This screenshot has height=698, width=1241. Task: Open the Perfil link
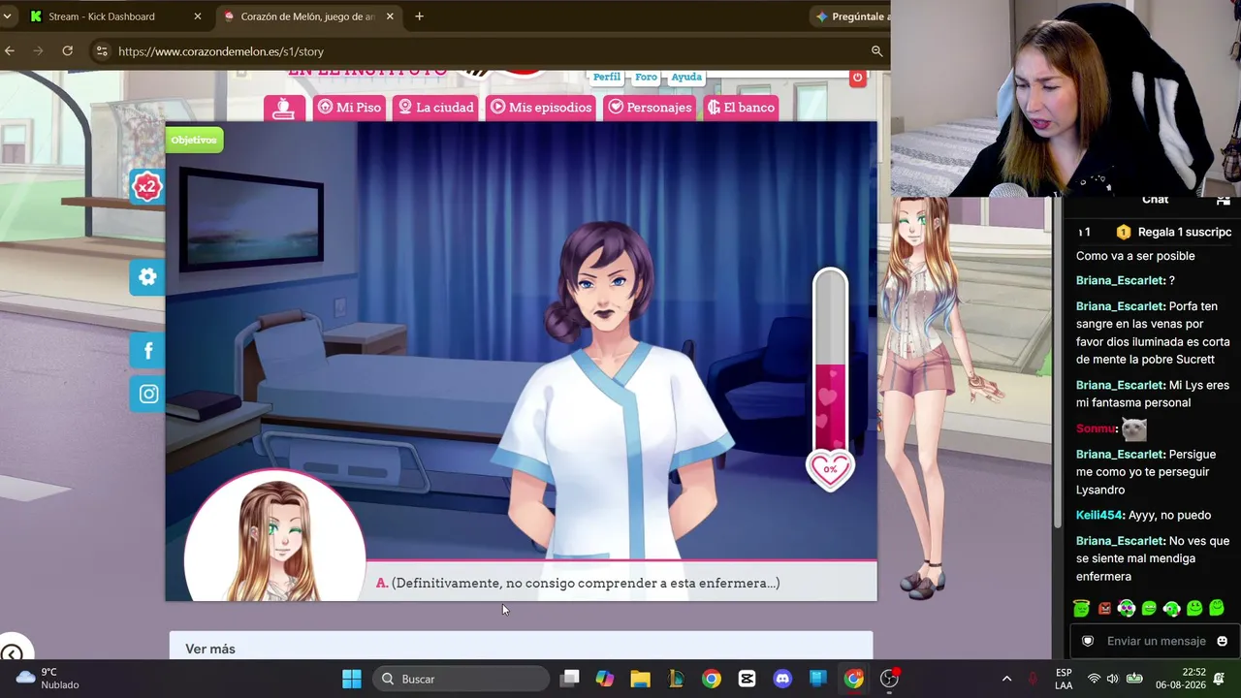coord(607,77)
